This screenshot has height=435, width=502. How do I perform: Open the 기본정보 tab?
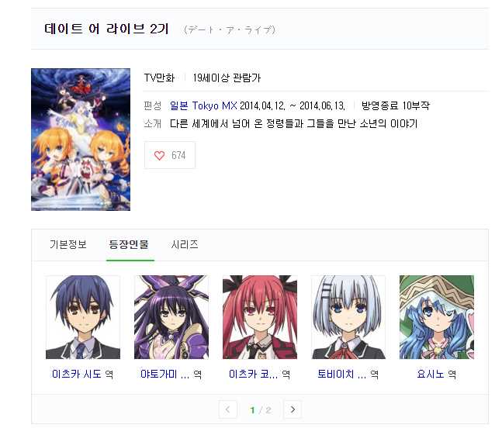[68, 244]
